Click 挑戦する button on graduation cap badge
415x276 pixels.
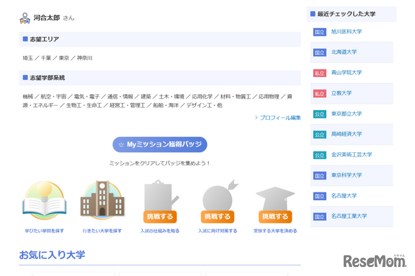point(275,216)
